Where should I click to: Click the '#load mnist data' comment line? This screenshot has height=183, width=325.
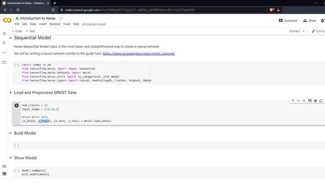pyautogui.click(x=35, y=117)
